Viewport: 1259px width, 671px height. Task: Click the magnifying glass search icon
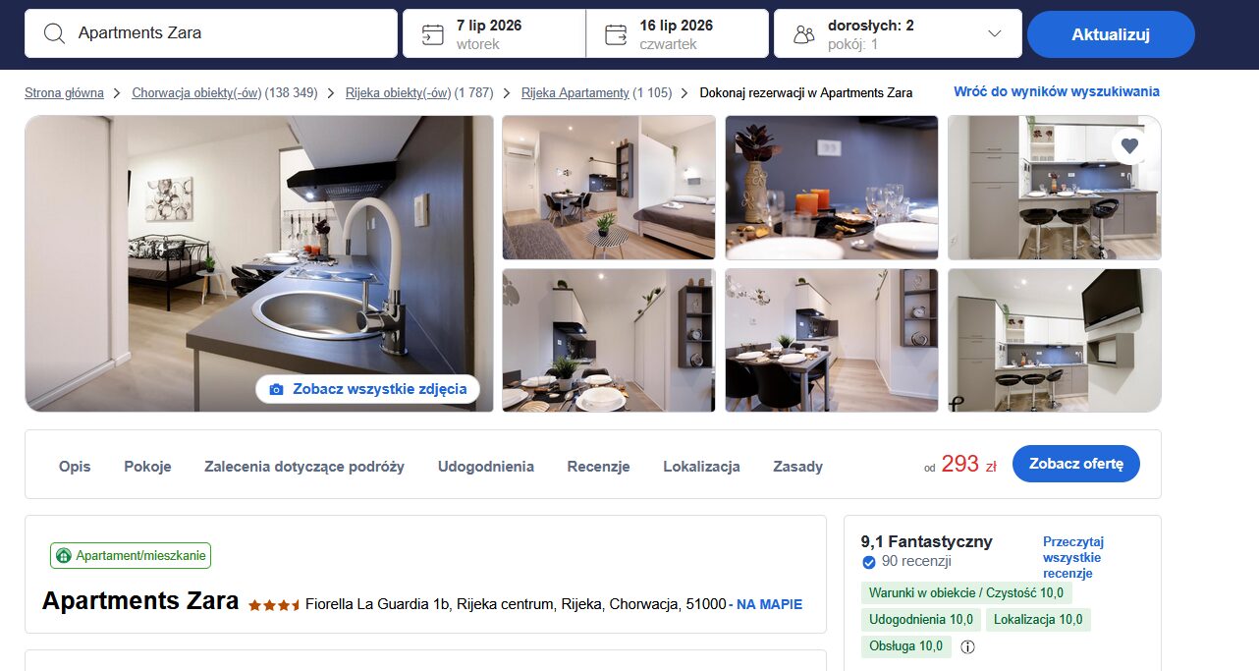tap(55, 33)
